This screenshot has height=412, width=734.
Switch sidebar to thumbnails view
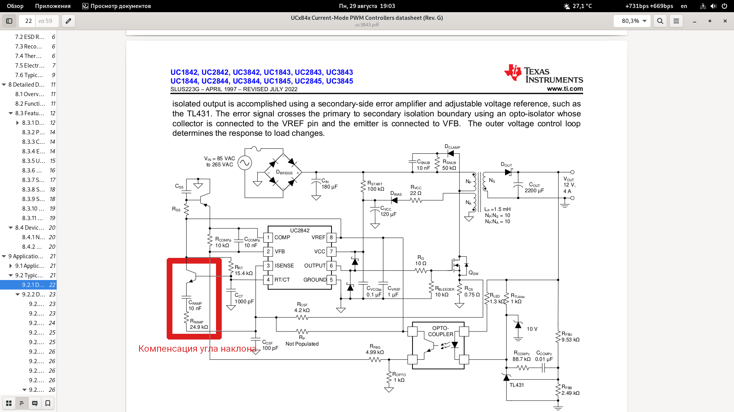tap(9, 403)
